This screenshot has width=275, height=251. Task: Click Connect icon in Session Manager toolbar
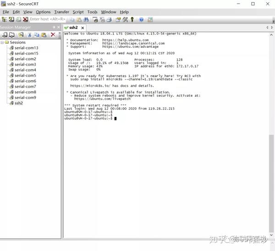5,35
